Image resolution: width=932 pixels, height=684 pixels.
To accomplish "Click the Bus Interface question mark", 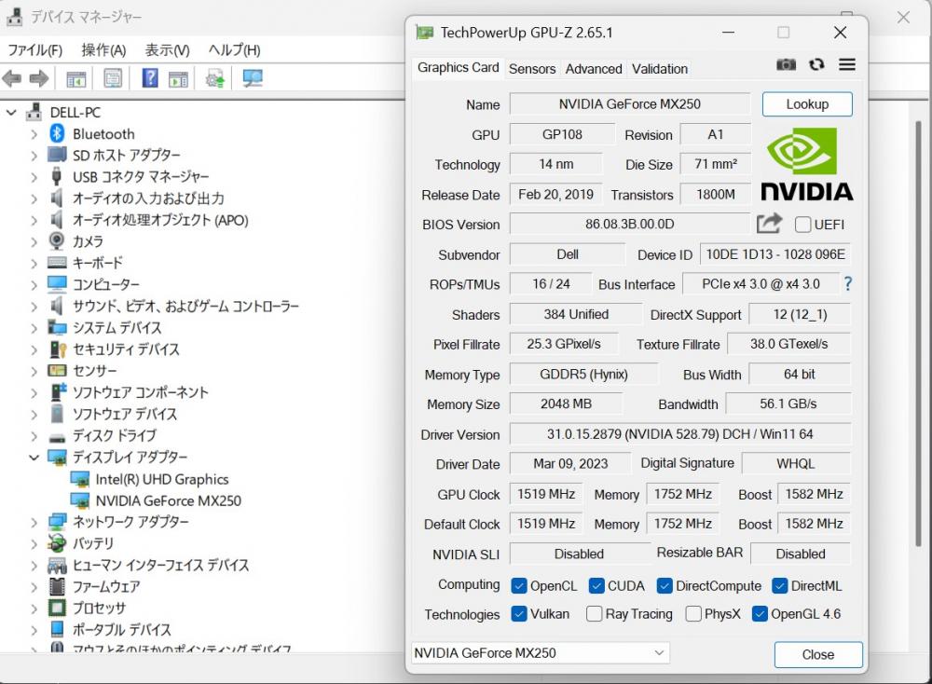I will coord(847,284).
